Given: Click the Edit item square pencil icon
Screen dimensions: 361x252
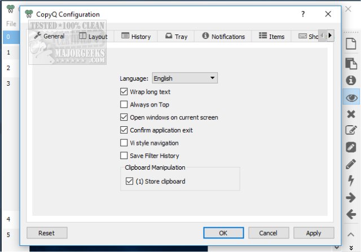Looking at the screenshot, I should point(351,130).
